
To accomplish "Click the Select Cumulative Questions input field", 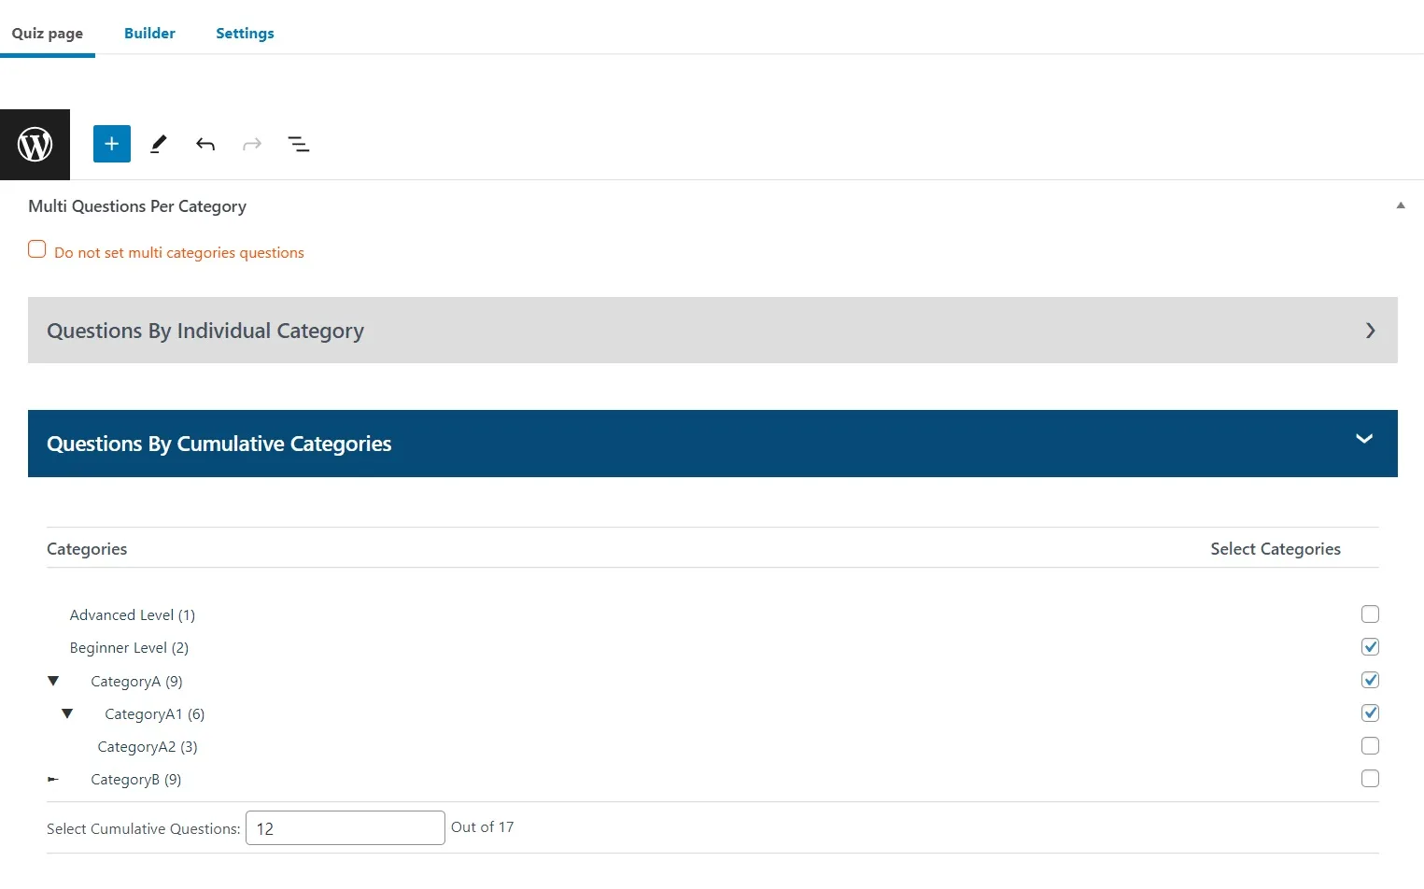I will point(345,827).
